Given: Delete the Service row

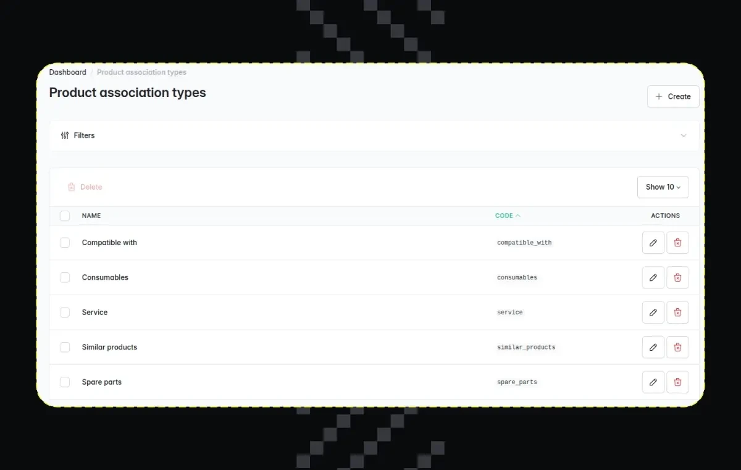Looking at the screenshot, I should click(x=677, y=313).
